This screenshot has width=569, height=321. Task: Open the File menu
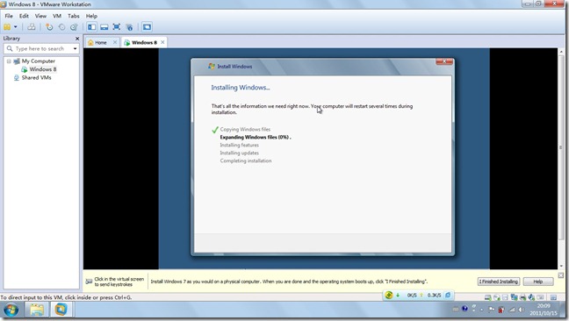(9, 16)
